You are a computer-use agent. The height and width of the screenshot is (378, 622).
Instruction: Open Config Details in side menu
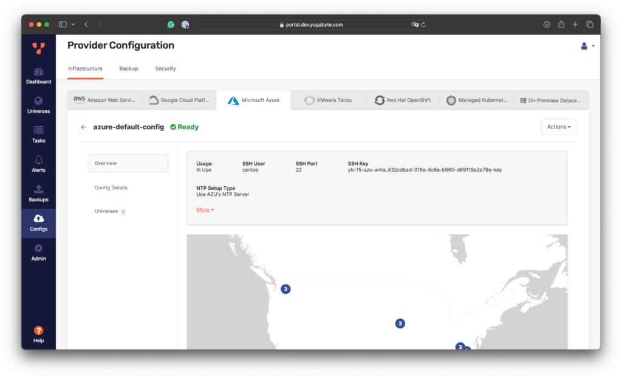click(x=111, y=187)
